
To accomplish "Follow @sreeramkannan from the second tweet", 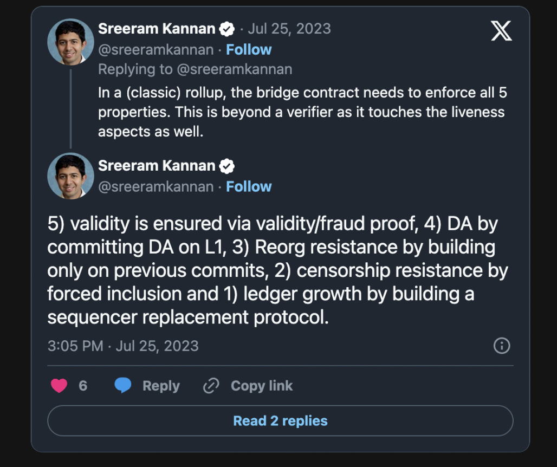I will click(x=249, y=186).
